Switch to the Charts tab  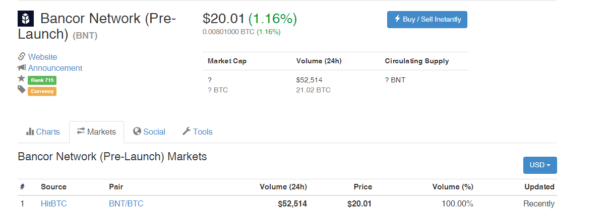click(43, 132)
